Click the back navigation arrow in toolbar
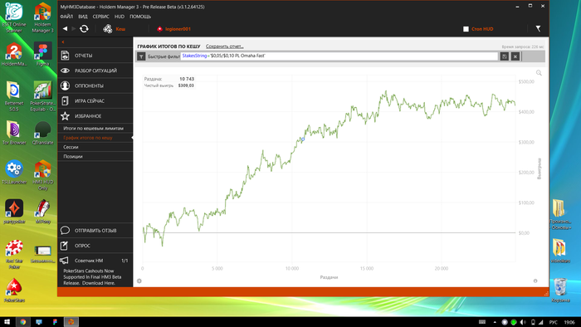Screen dimensions: 581x327 tap(65, 28)
